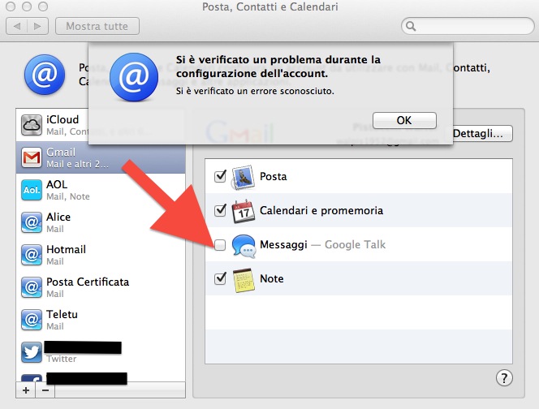Image resolution: width=539 pixels, height=409 pixels.
Task: Select the Posta Certificata account label
Action: (88, 282)
